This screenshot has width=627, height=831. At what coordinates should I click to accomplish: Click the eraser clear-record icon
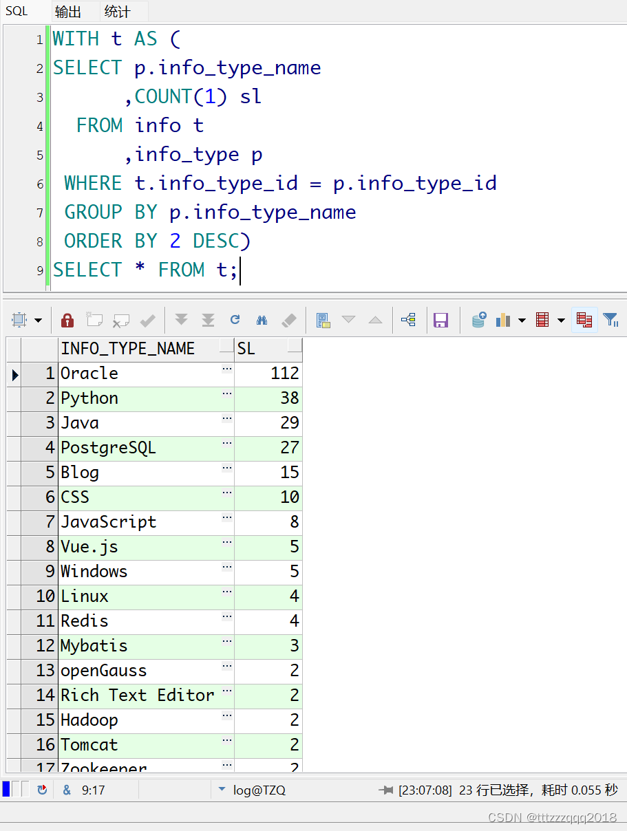pyautogui.click(x=289, y=320)
